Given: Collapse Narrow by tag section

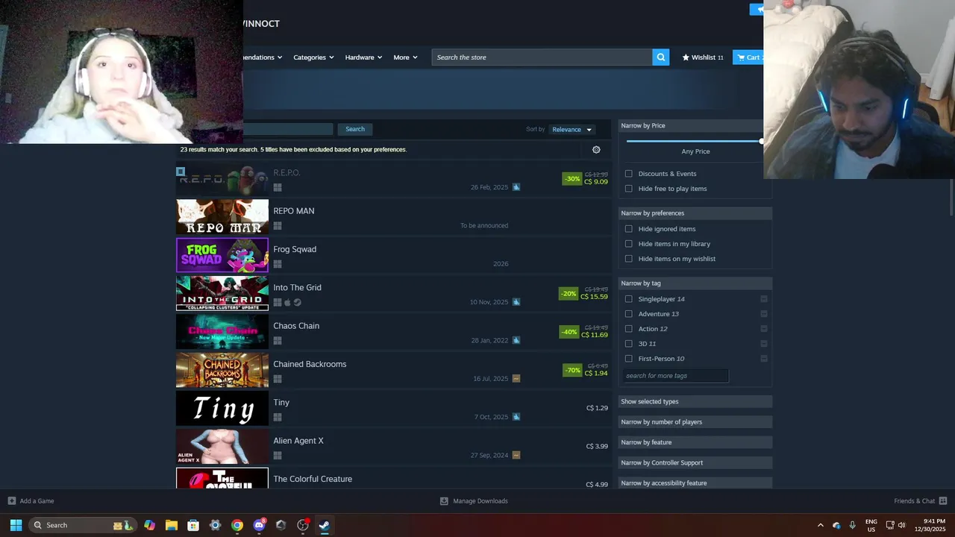Looking at the screenshot, I should 695,283.
